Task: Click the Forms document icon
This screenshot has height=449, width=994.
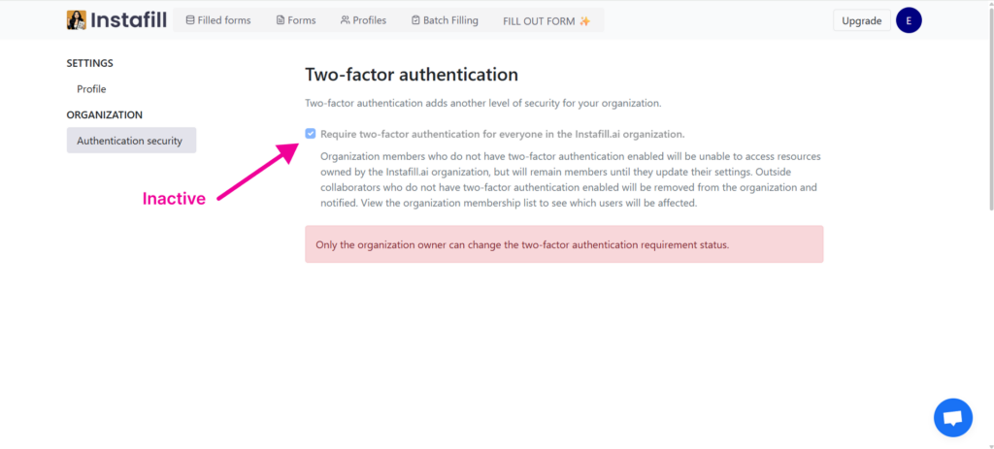Action: pos(281,20)
